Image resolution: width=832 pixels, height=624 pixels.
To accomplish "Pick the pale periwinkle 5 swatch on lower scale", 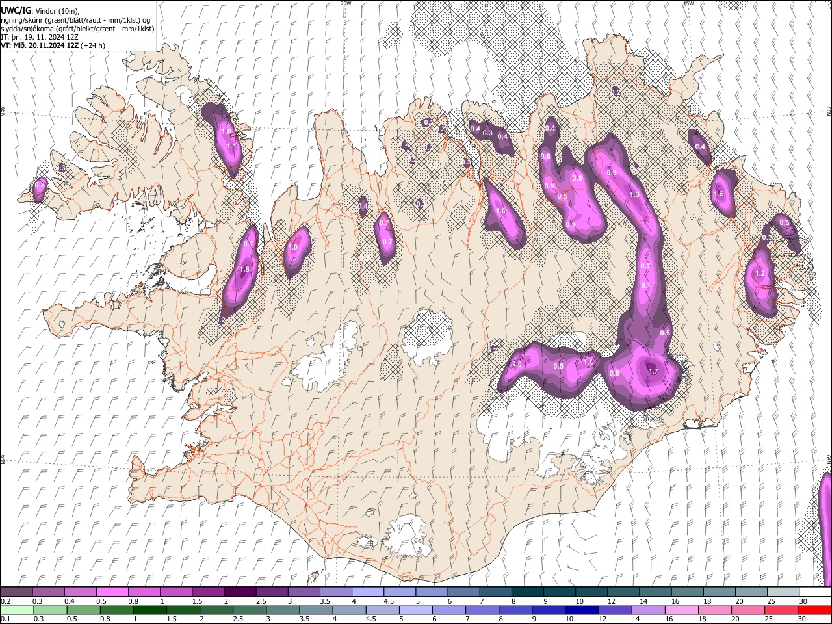I will coord(416,610).
